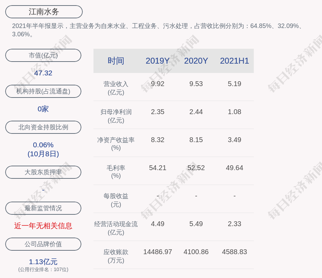Select the 2019Y column header

pos(158,61)
